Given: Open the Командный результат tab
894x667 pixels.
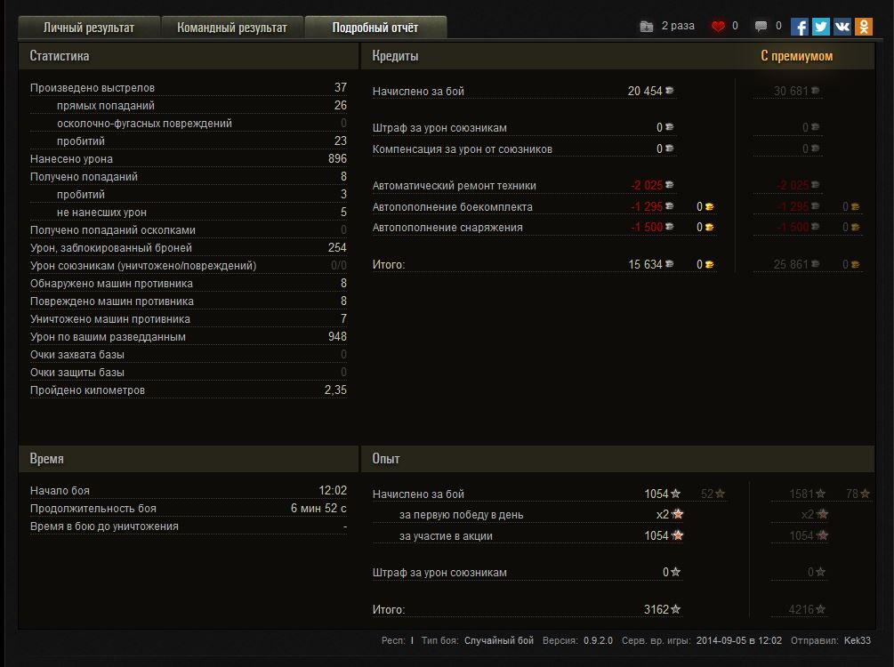Looking at the screenshot, I should click(232, 28).
